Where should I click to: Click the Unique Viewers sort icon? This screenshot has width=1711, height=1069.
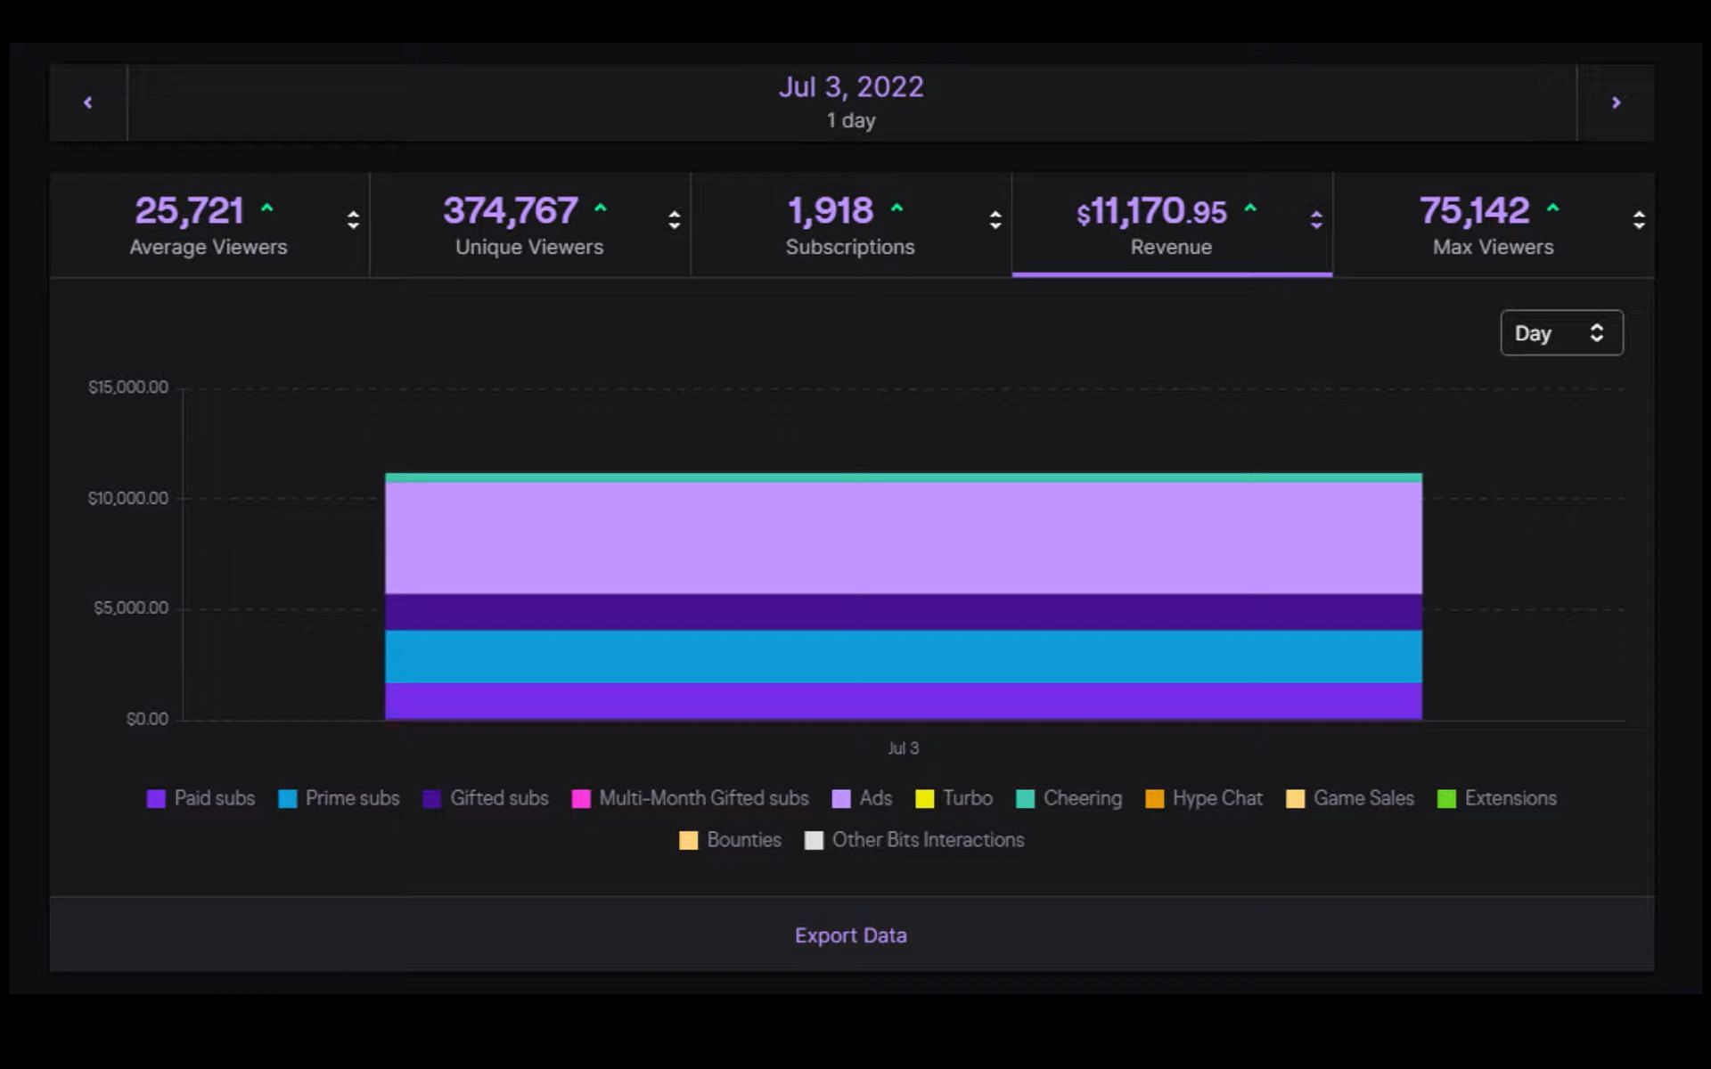pos(675,219)
